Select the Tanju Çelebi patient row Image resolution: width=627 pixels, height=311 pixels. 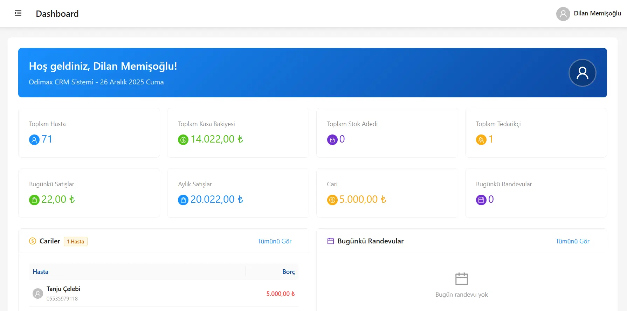point(164,293)
